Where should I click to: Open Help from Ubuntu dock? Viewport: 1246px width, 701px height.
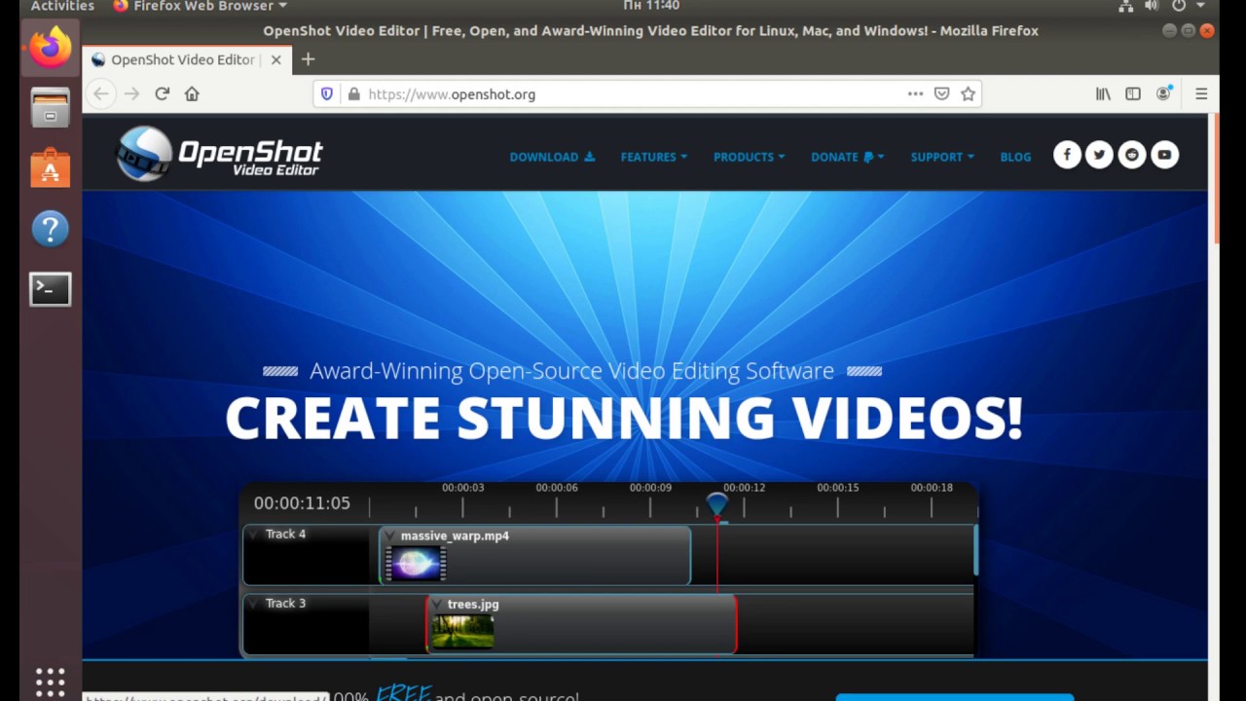(50, 228)
